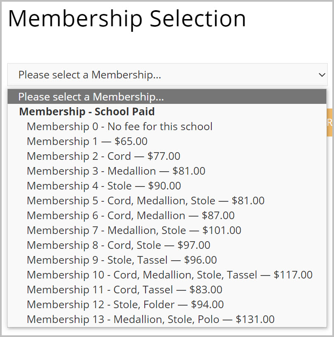The width and height of the screenshot is (334, 337).
Task: Select Membership 10 for $117.00
Action: [169, 275]
